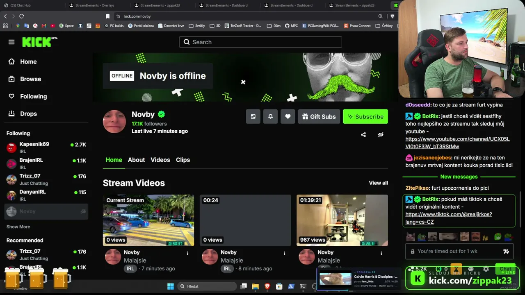
Task: Open File Explorer from the taskbar
Action: coord(255,286)
